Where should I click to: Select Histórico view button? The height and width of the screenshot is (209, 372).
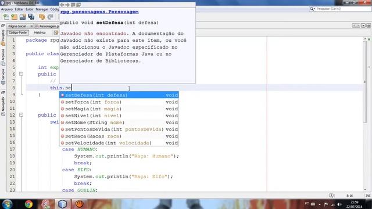point(40,33)
